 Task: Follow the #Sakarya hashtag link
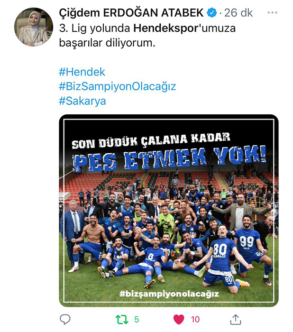coord(82,101)
